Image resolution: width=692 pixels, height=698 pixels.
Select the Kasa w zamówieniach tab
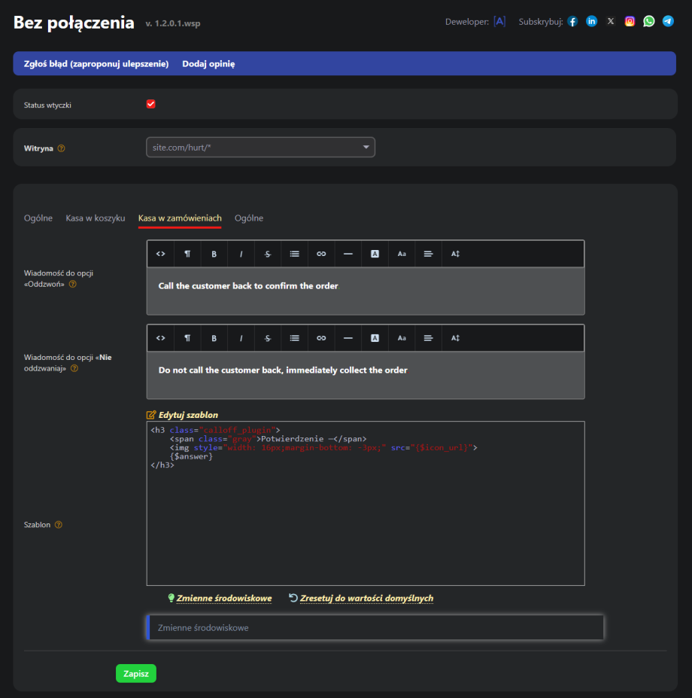pyautogui.click(x=180, y=218)
